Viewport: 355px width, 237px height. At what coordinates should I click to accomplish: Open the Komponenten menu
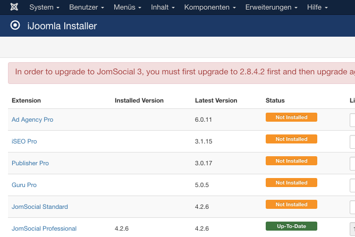tap(210, 7)
